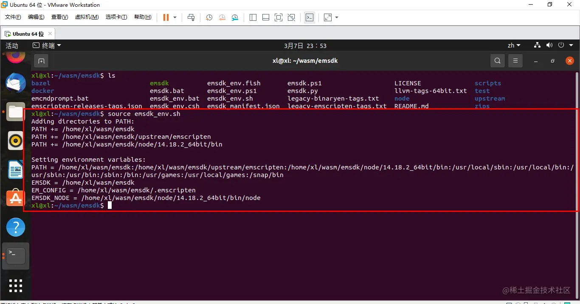Click the docker directory name
Viewport: 580px width, 304px height.
tap(42, 91)
